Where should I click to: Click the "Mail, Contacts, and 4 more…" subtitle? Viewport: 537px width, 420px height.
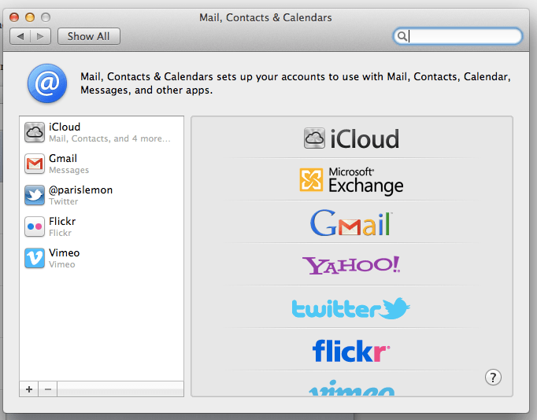(x=109, y=138)
